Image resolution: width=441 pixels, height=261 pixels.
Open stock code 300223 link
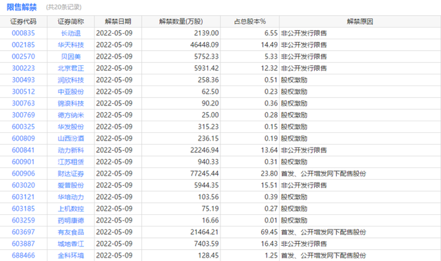tap(23, 68)
